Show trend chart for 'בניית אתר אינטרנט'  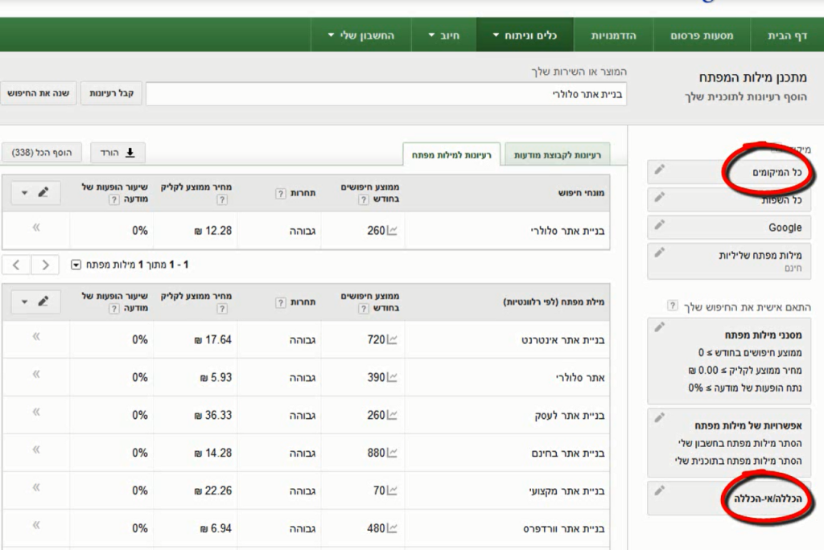392,340
